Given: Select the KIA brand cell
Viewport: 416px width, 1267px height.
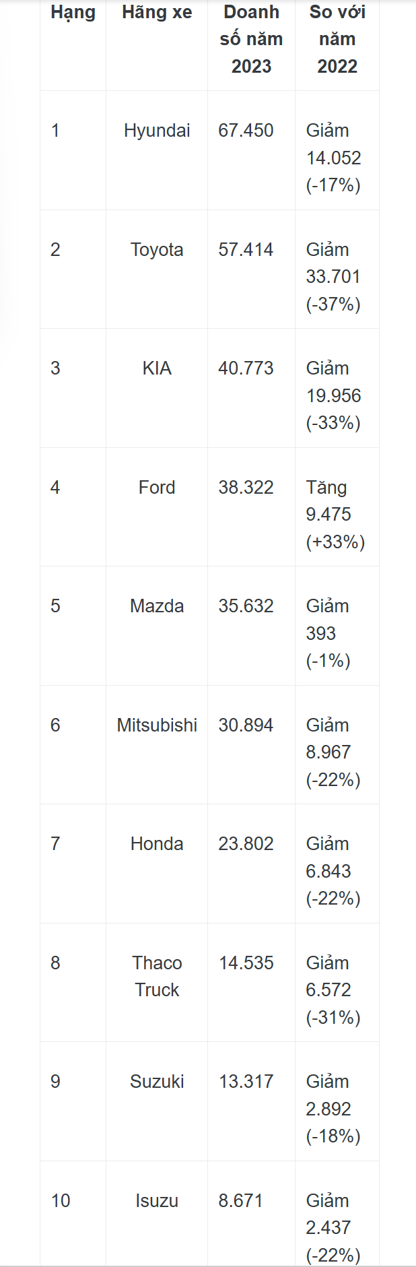Looking at the screenshot, I should (157, 368).
